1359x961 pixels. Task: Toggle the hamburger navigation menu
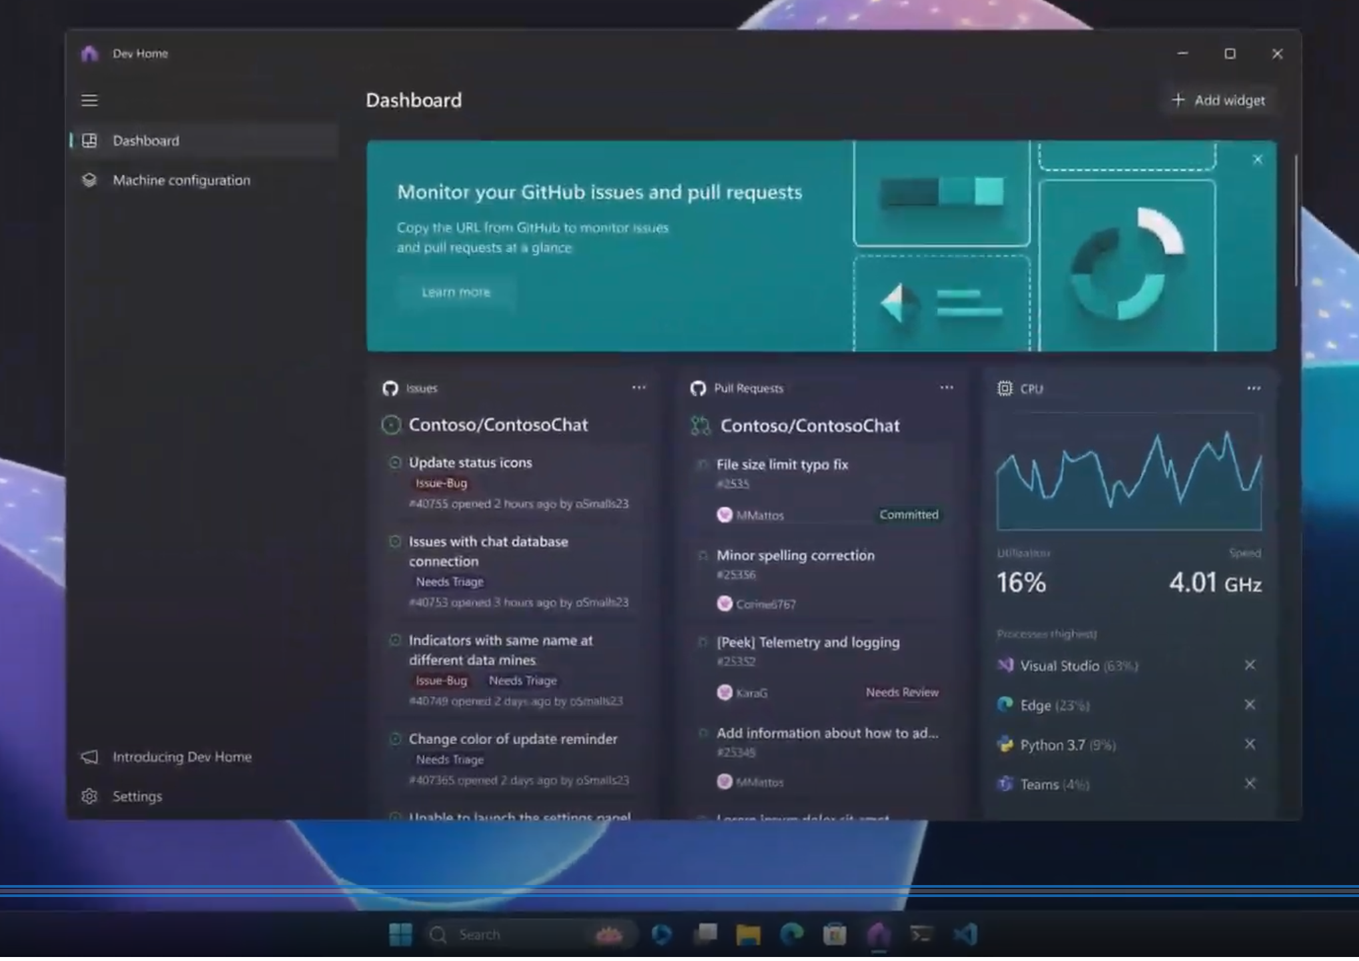(x=89, y=100)
